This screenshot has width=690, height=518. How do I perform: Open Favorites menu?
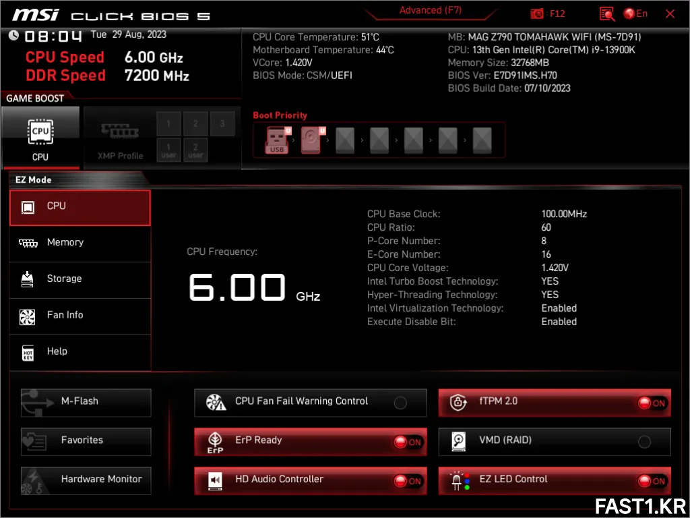[86, 442]
